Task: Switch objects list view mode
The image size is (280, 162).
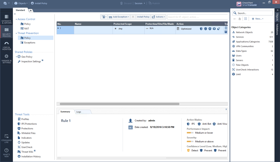Action: click(x=246, y=19)
